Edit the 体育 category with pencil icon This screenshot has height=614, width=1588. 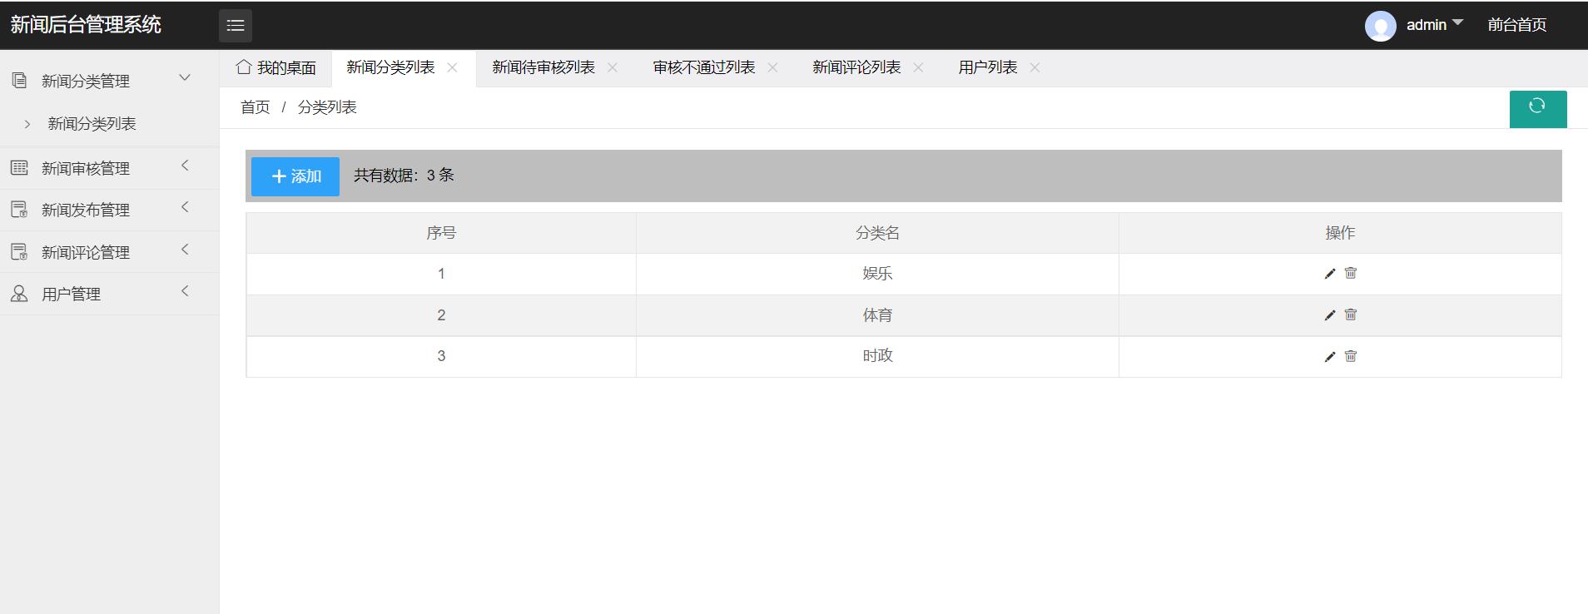click(x=1330, y=315)
